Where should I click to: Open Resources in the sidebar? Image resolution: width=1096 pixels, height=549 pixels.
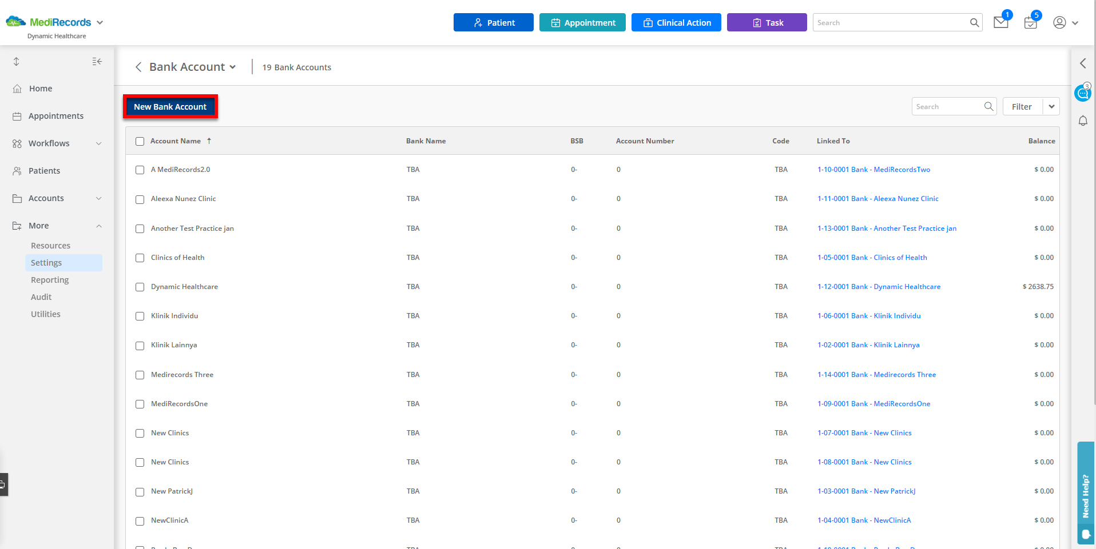(50, 246)
